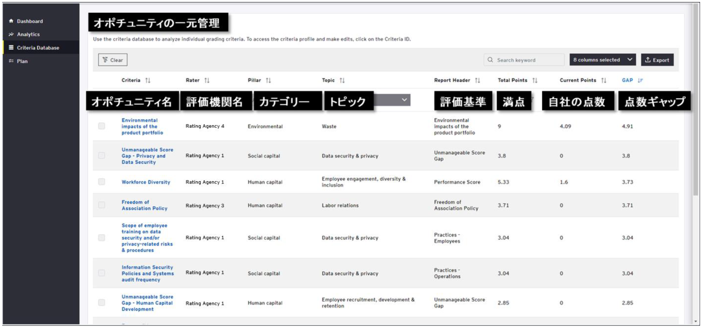
Task: Export the criteria table
Action: tap(657, 60)
